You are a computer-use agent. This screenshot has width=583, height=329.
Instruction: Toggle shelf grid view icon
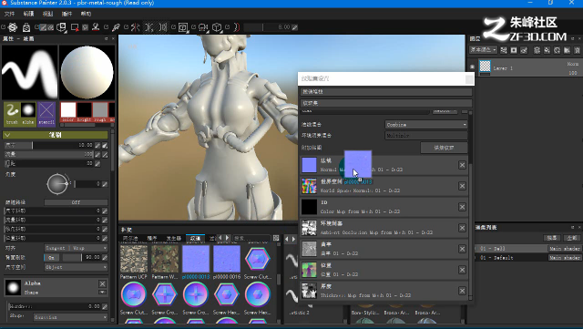tap(276, 238)
